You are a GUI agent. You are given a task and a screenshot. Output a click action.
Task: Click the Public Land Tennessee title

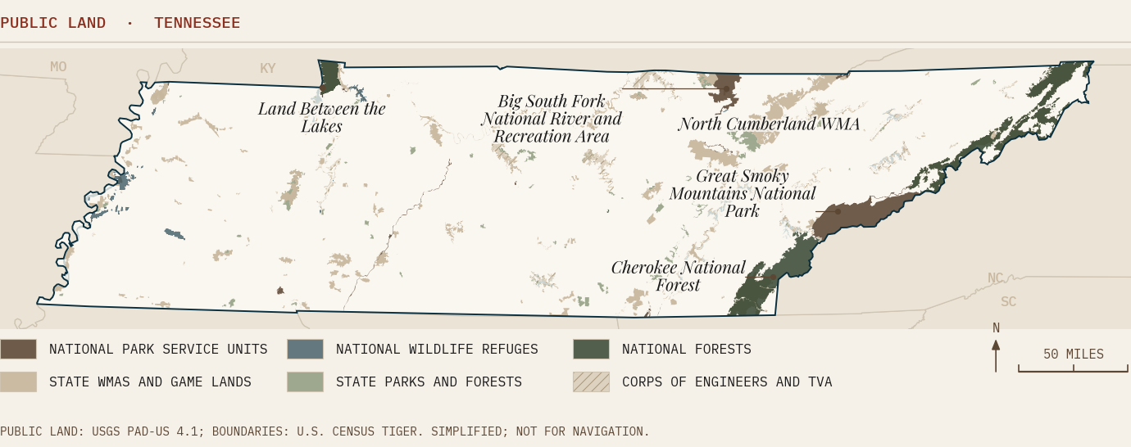click(x=120, y=23)
